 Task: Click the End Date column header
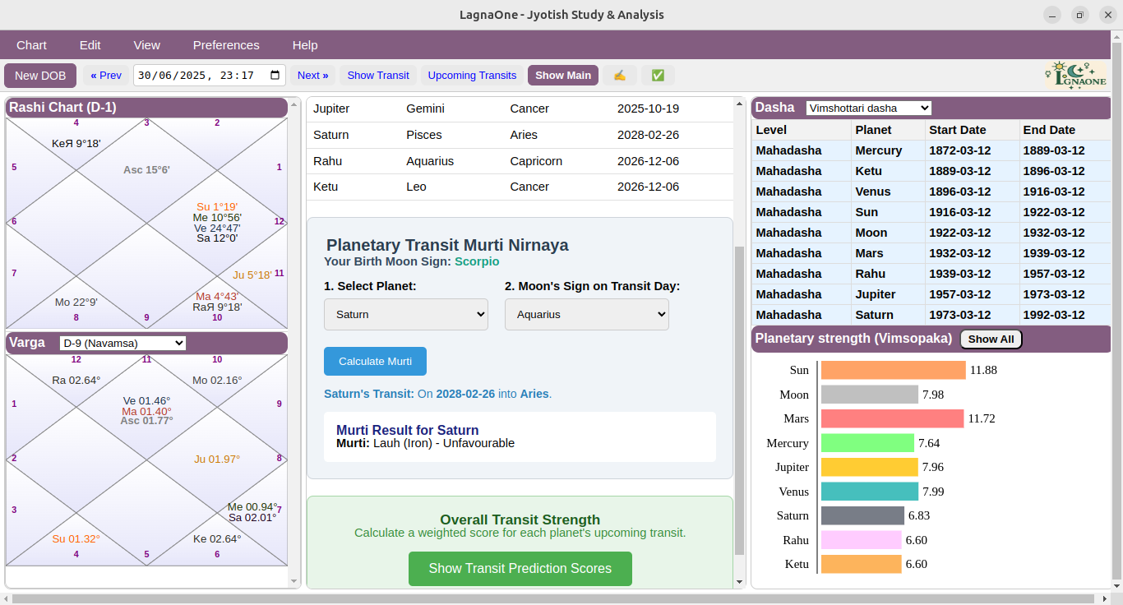tap(1065, 130)
